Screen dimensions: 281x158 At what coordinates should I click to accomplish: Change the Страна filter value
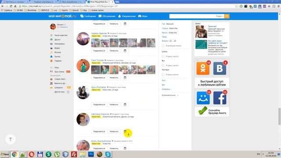coord(173,28)
